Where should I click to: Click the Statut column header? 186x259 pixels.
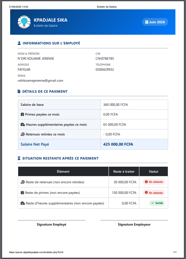[x=153, y=171]
